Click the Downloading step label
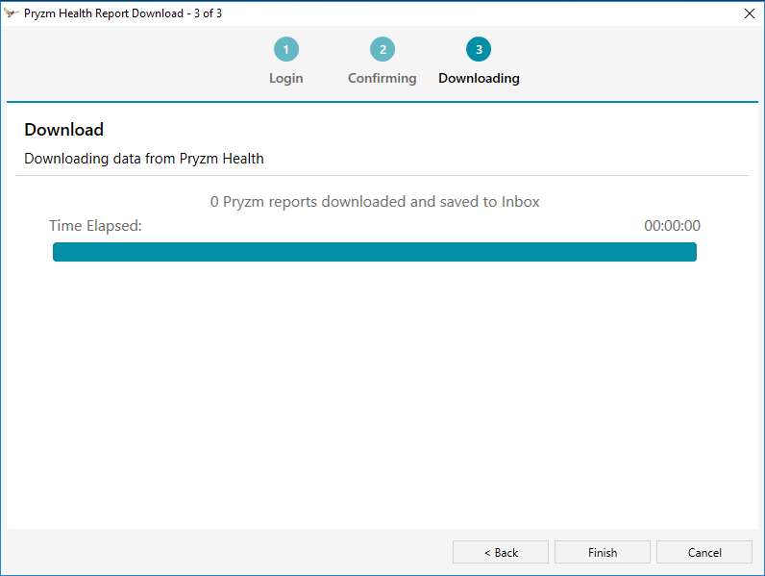765x576 pixels. (x=479, y=79)
